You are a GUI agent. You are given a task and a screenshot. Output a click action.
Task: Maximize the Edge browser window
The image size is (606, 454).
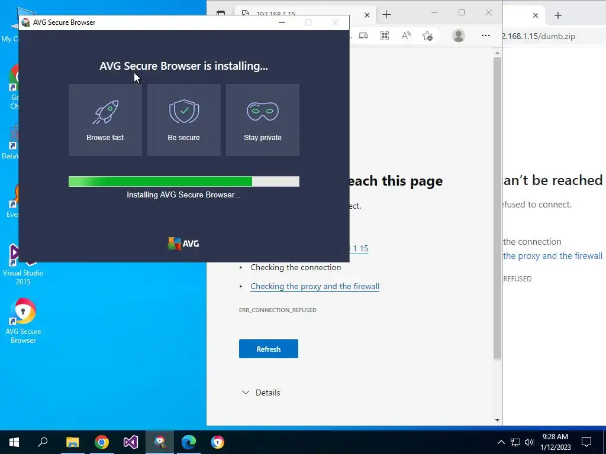click(x=462, y=13)
